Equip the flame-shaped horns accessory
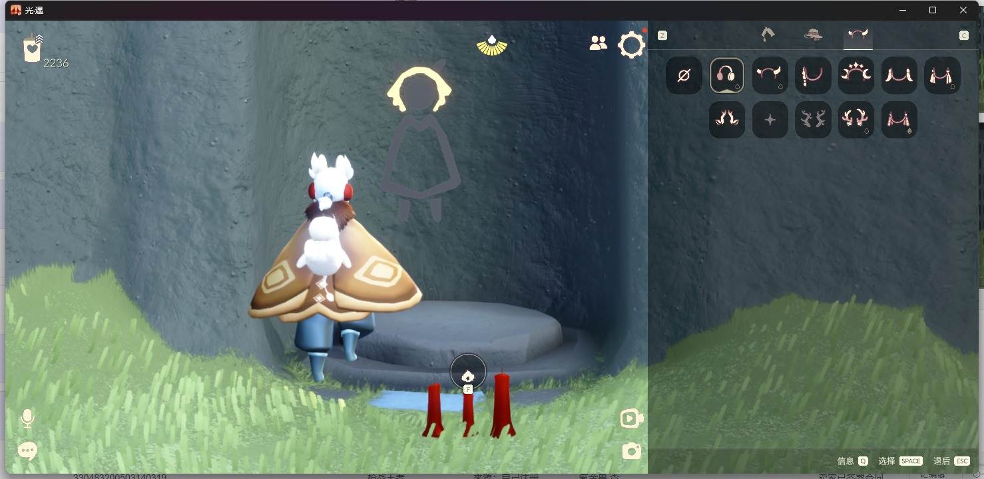The image size is (984, 479). click(727, 120)
